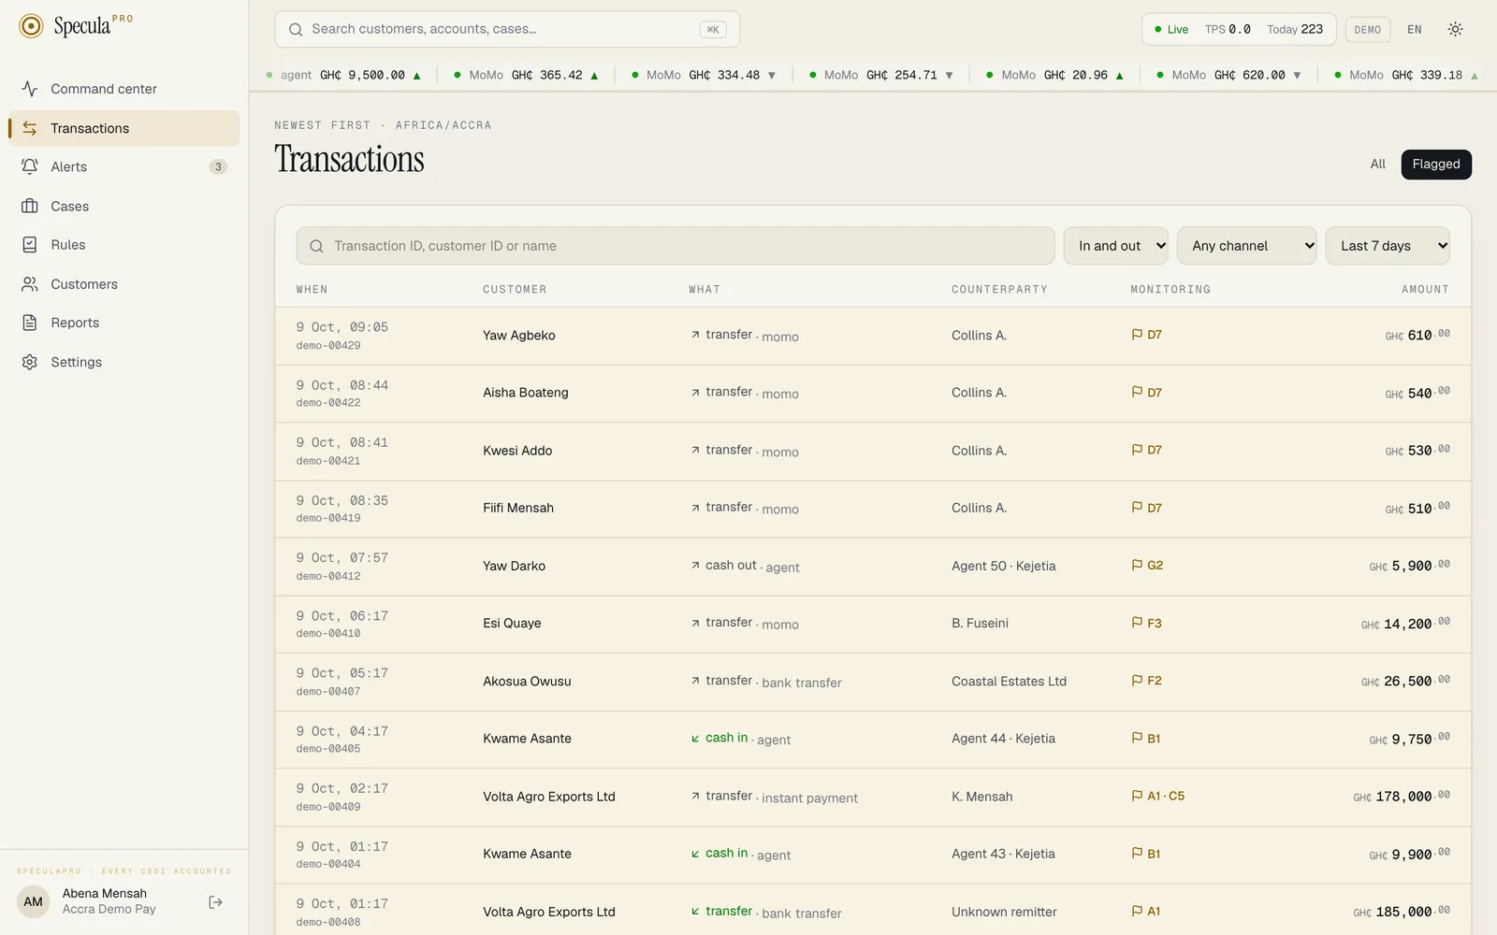The width and height of the screenshot is (1497, 935).
Task: Click the sign-out icon next to Abena Mensah
Action: (x=216, y=902)
